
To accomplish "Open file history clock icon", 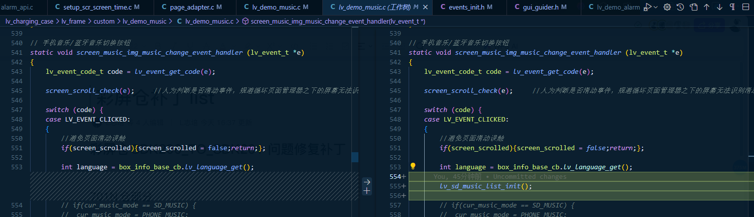I will (680, 7).
